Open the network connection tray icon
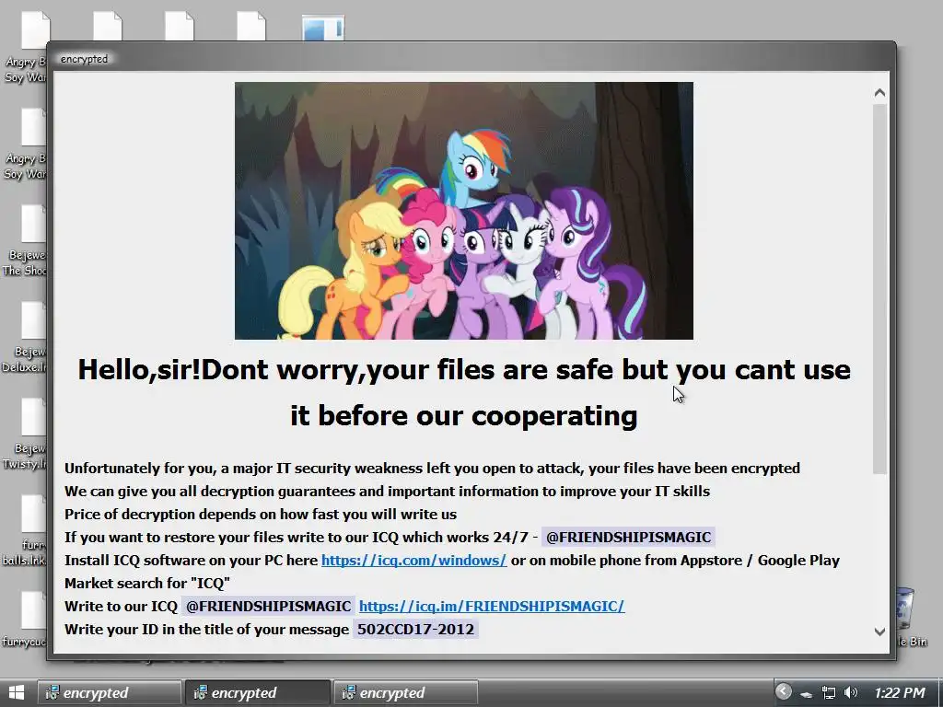 coord(828,692)
